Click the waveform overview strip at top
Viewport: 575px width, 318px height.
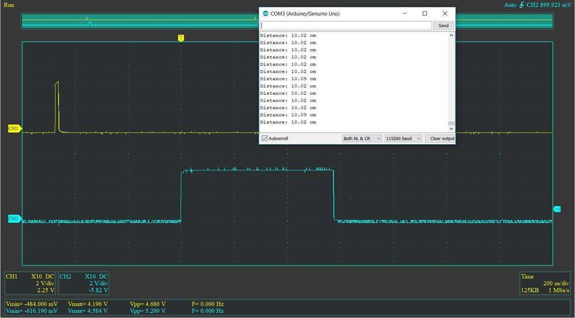point(287,21)
